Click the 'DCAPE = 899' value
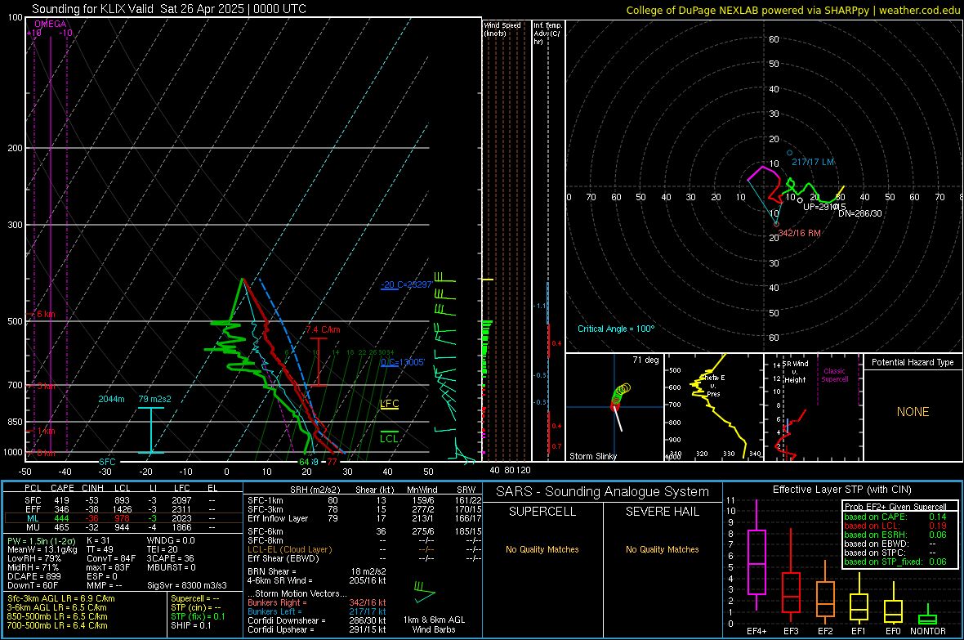The height and width of the screenshot is (640, 964). 33,576
